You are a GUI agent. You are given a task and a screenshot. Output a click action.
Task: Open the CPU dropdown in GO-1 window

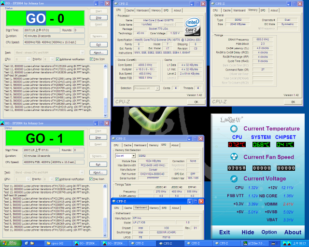28,179
